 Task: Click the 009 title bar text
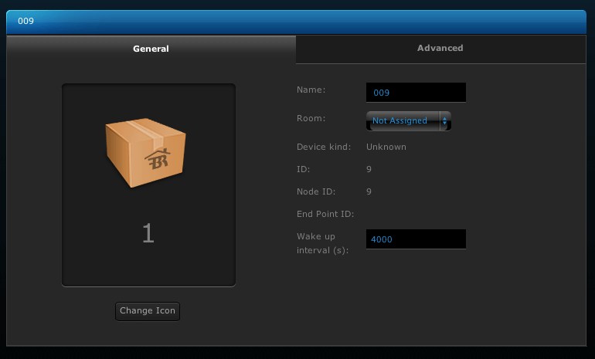tap(25, 21)
